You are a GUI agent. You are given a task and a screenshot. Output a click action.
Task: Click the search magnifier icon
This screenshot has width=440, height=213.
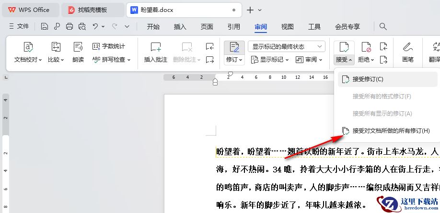383,27
